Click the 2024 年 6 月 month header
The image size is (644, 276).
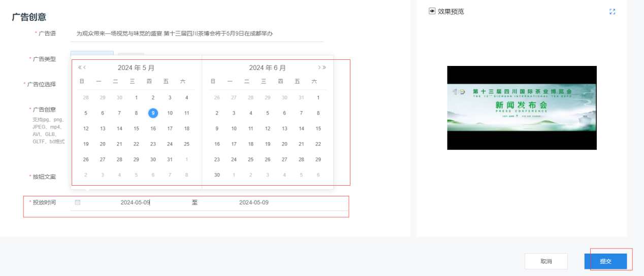(x=267, y=68)
